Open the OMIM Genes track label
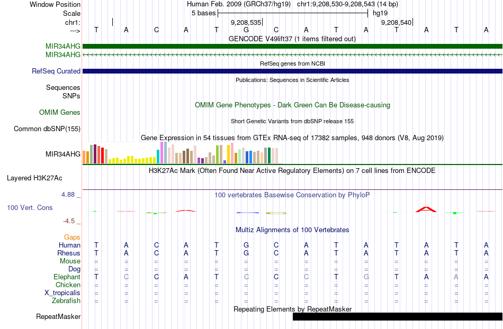Image resolution: width=503 pixels, height=329 pixels. click(x=60, y=113)
